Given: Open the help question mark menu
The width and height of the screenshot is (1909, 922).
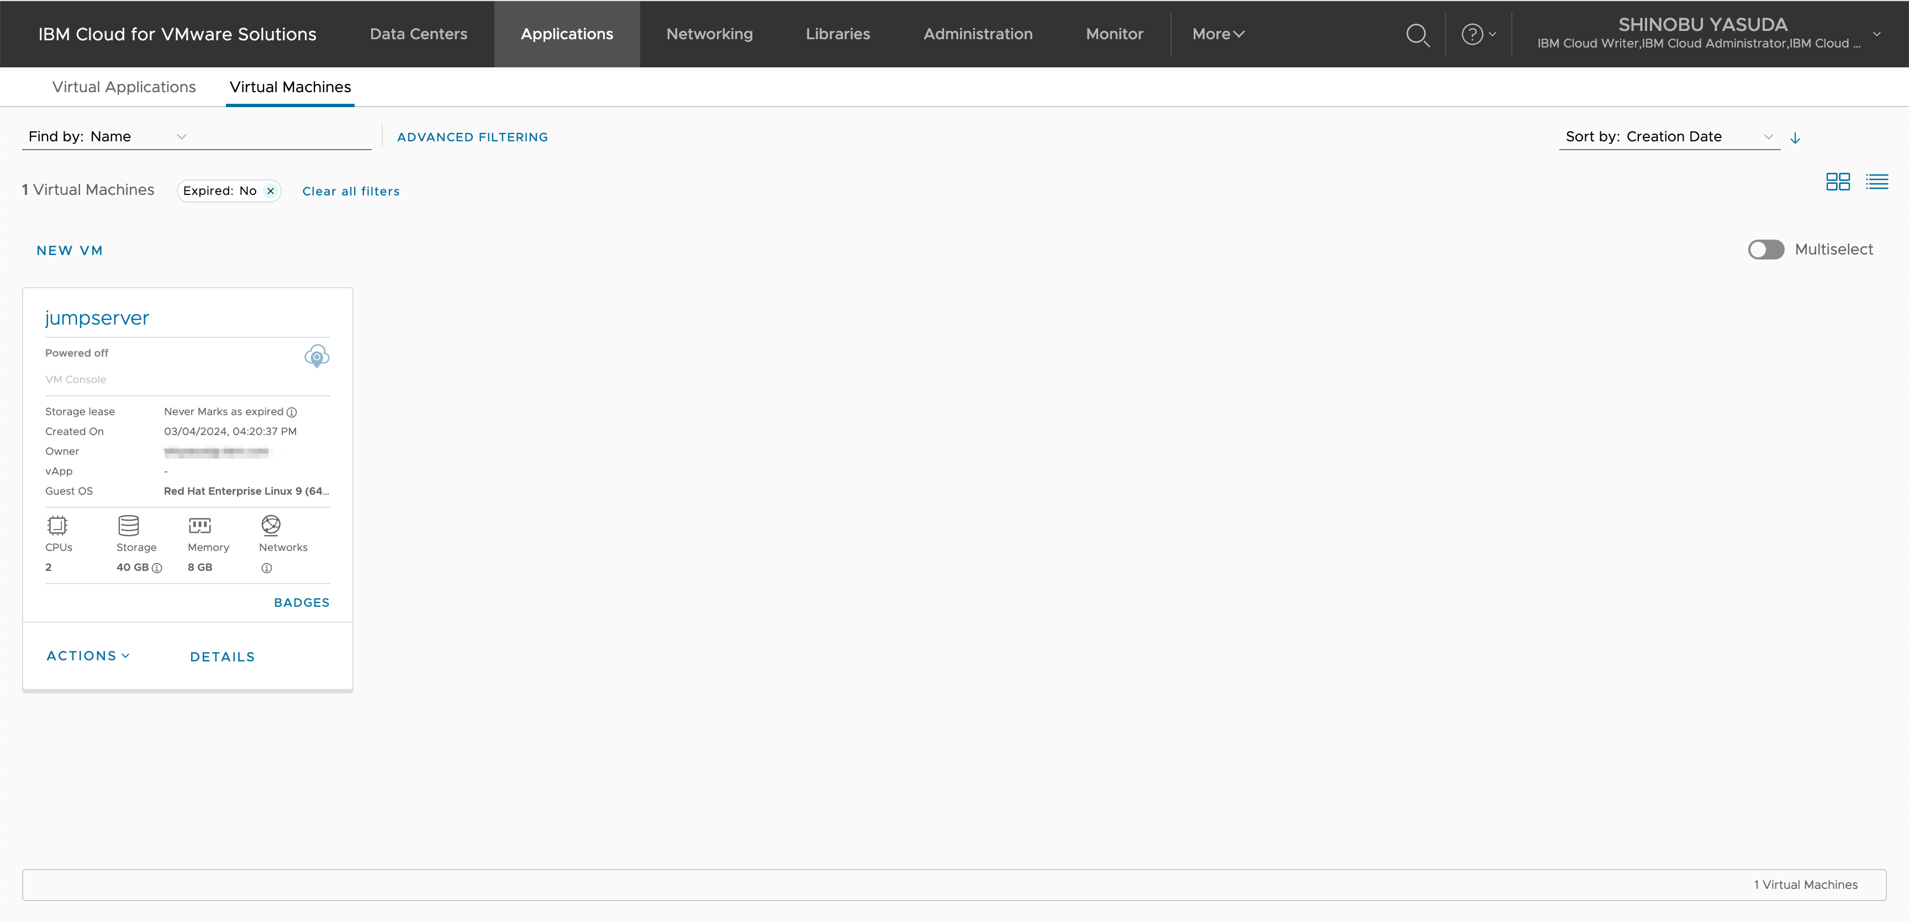Looking at the screenshot, I should (1477, 34).
